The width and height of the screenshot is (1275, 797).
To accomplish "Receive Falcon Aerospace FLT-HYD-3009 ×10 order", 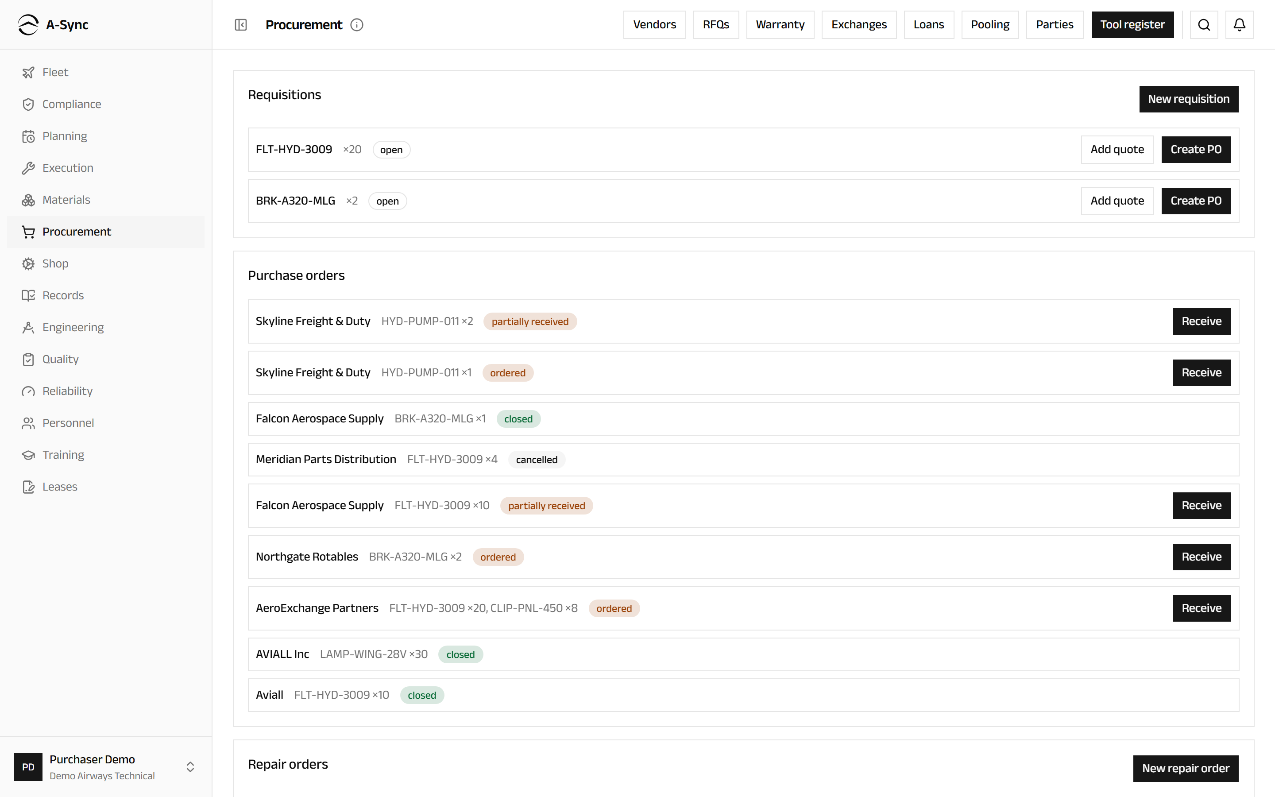I will pos(1201,506).
